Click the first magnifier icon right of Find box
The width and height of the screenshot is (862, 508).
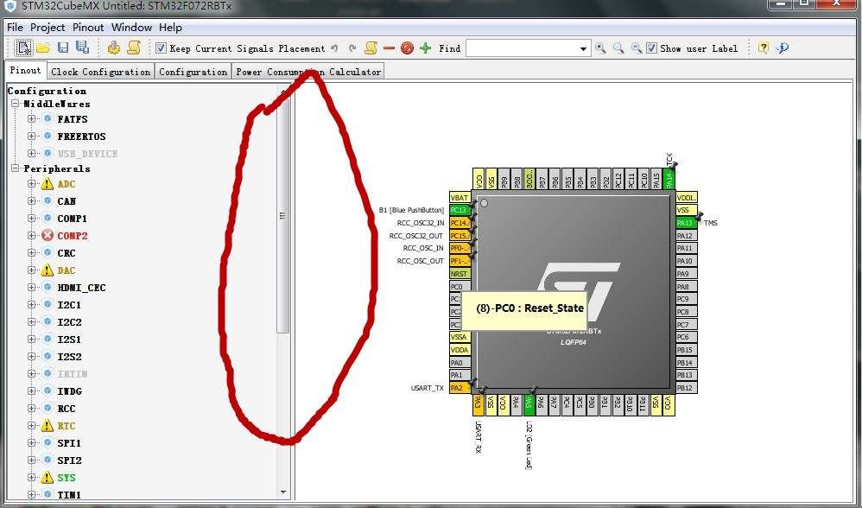pyautogui.click(x=600, y=48)
